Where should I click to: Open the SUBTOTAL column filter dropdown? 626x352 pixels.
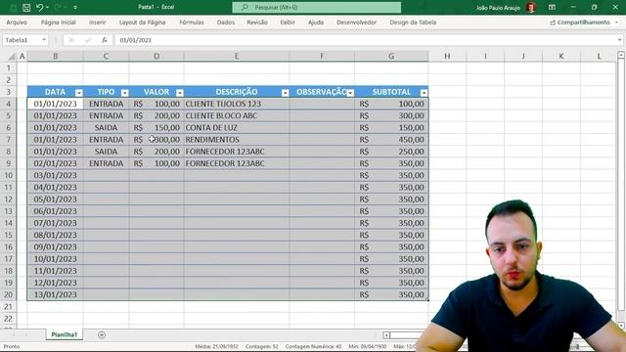(x=424, y=93)
